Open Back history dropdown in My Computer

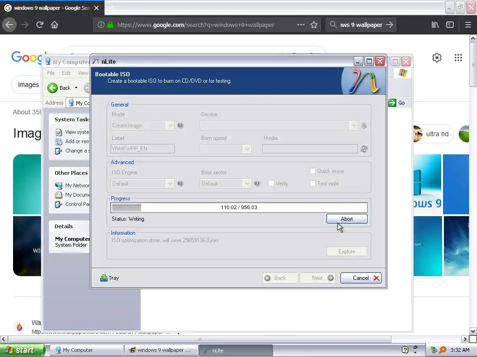(x=76, y=88)
